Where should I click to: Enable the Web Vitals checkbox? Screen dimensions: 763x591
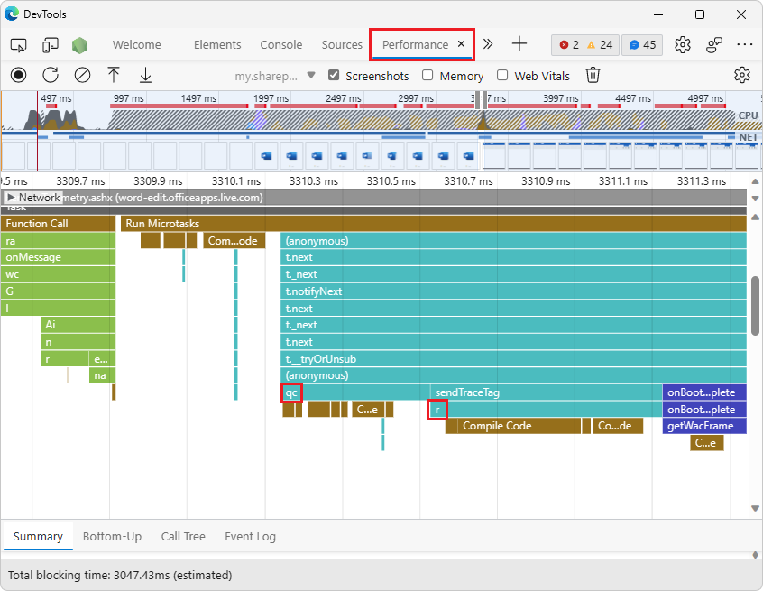pos(502,75)
